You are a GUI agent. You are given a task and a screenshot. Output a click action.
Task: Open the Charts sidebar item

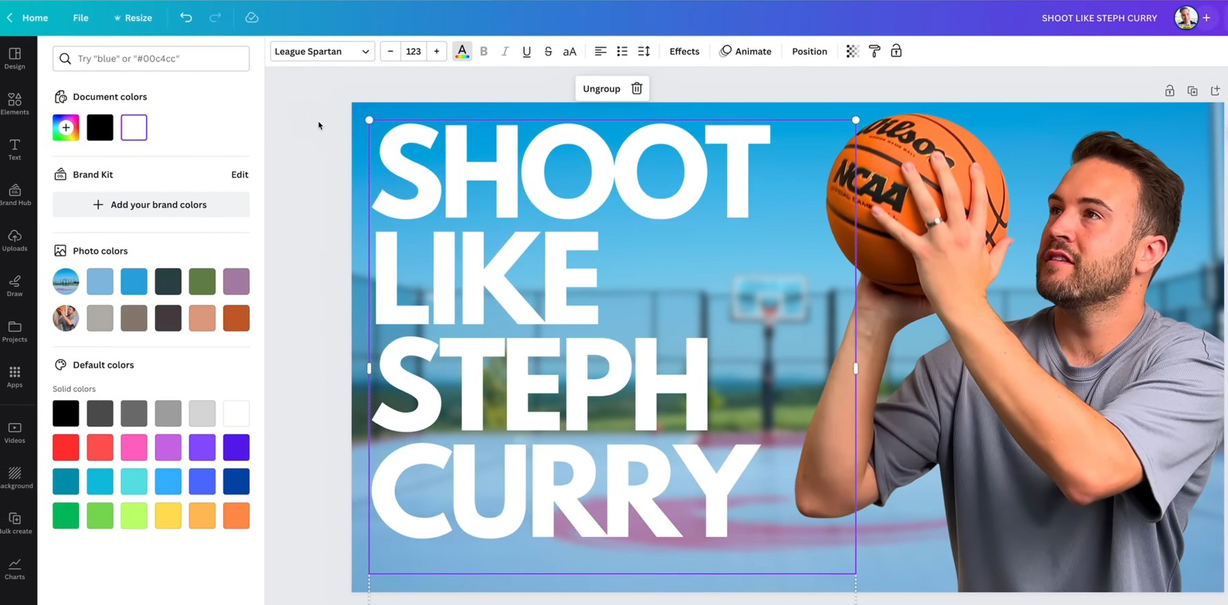tap(14, 568)
